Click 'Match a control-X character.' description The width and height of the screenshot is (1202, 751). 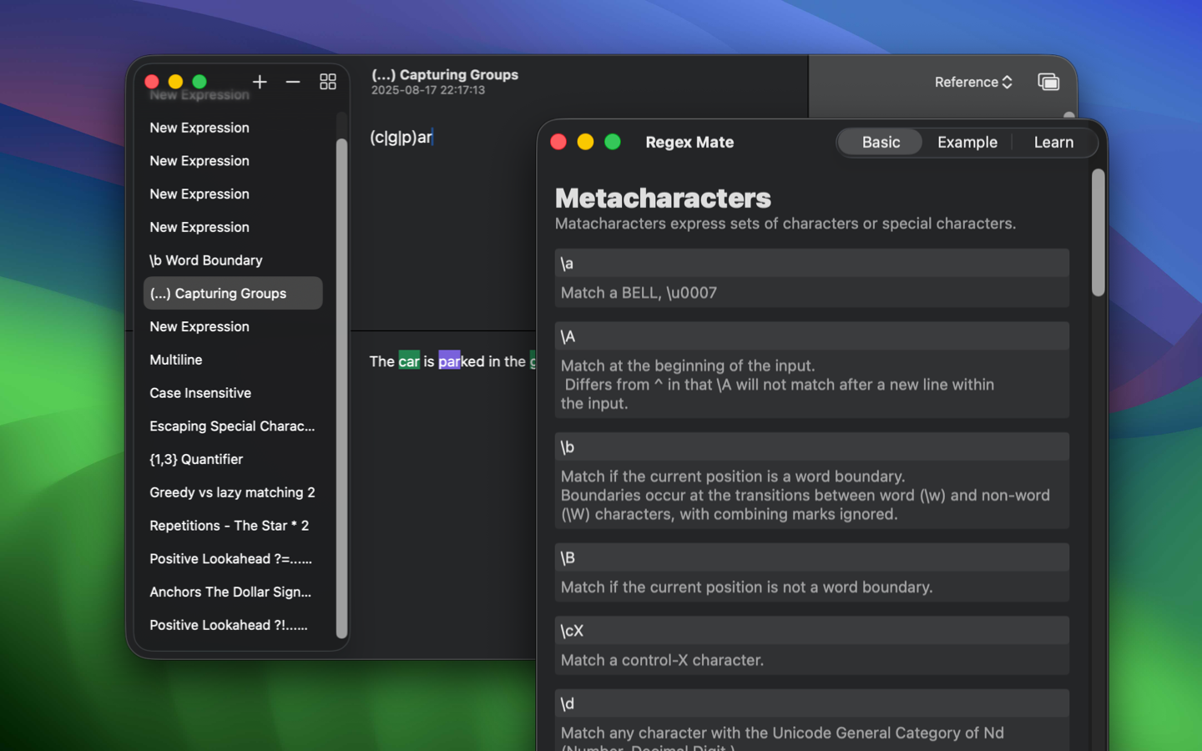point(662,660)
